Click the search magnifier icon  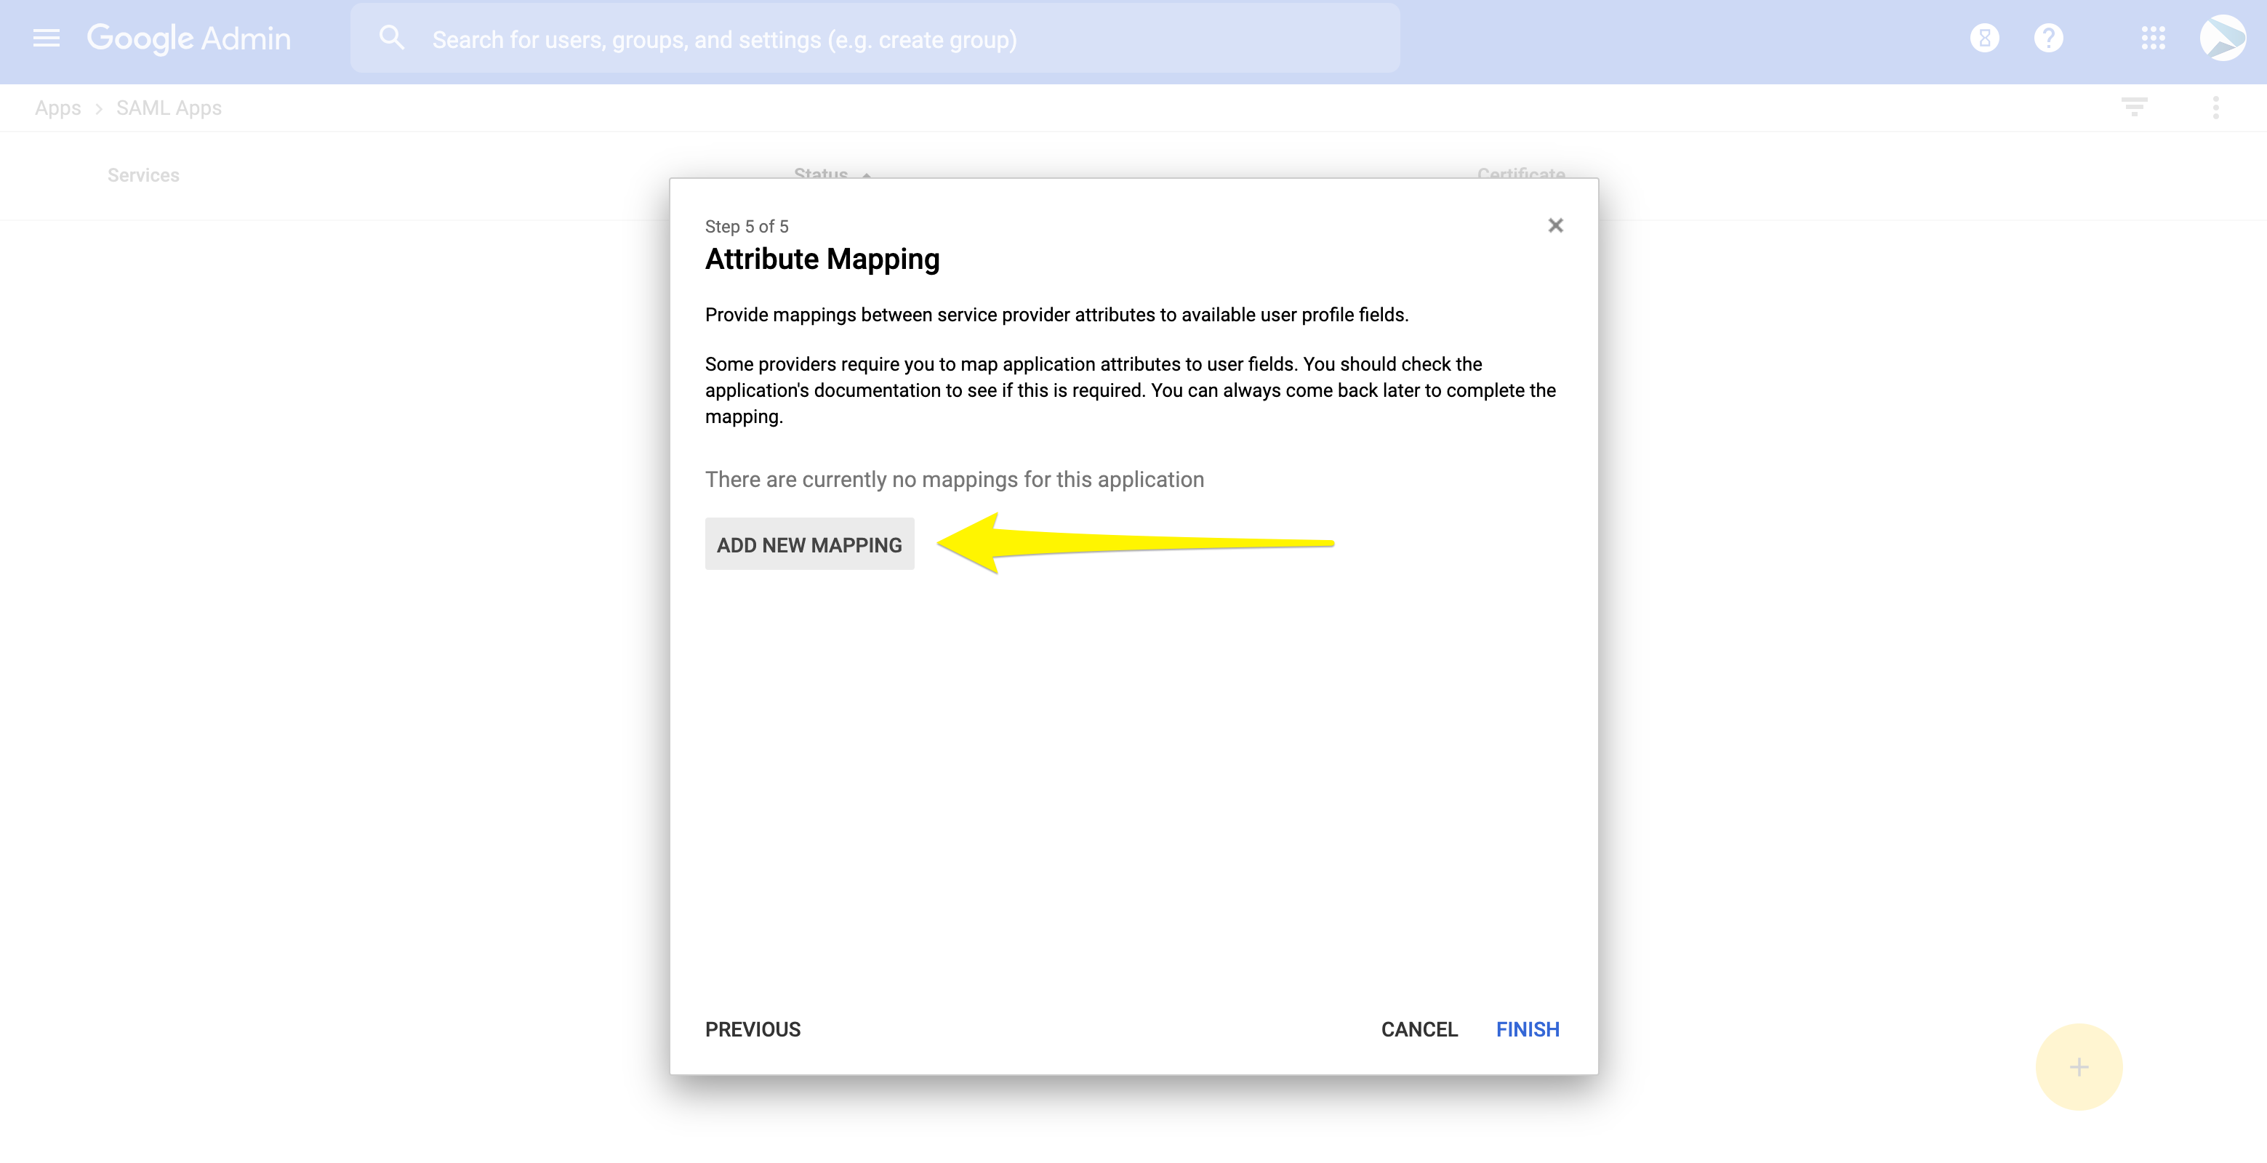point(392,38)
